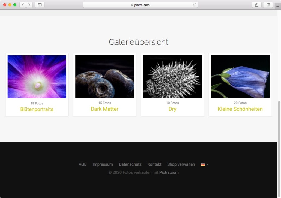Open the Dry spiky seedpod thumbnail
Image resolution: width=281 pixels, height=198 pixels.
(172, 77)
